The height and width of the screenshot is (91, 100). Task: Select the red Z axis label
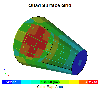point(9,75)
